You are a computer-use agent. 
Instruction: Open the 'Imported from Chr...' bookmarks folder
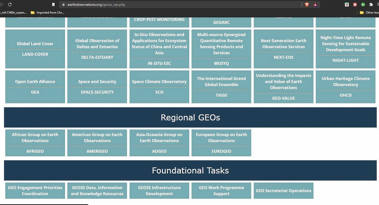(47, 12)
